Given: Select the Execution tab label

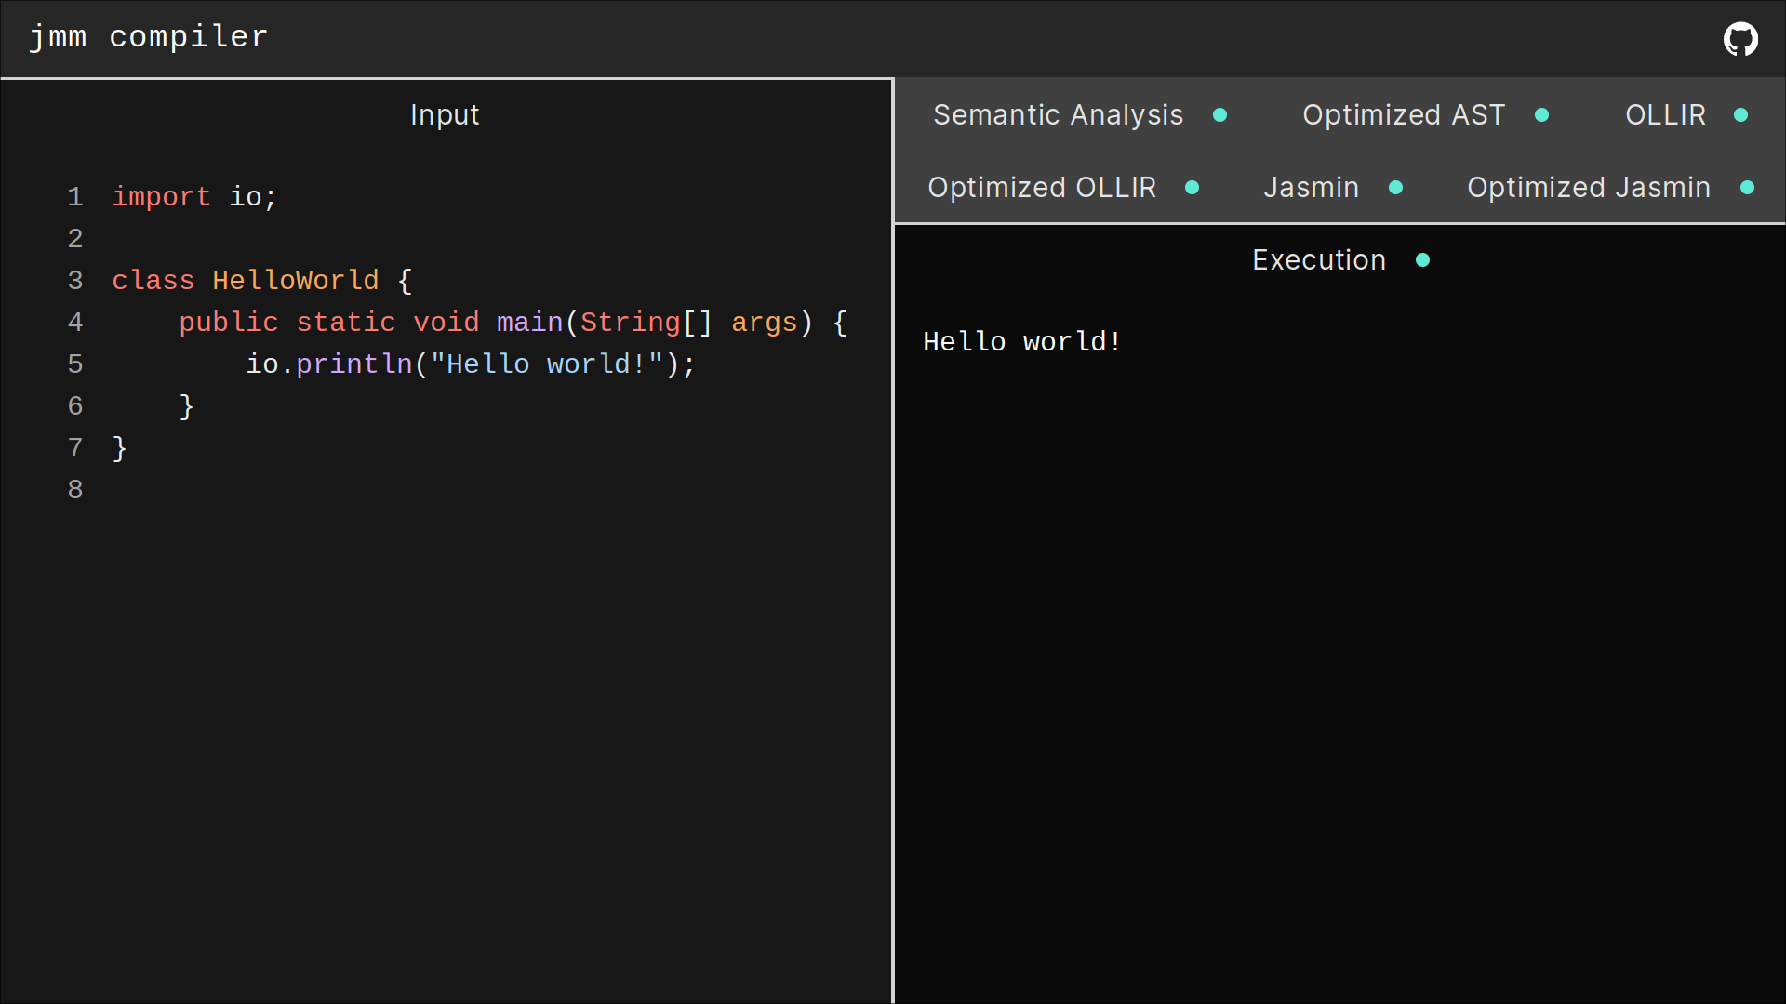Looking at the screenshot, I should [x=1318, y=260].
